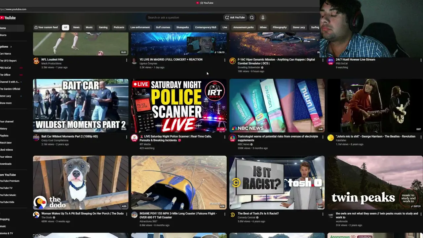Open Watch later in the sidebar

click(6, 143)
